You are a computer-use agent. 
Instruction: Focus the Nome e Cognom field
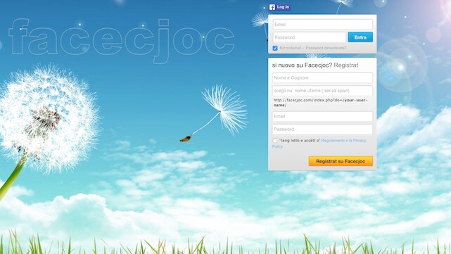coord(322,77)
